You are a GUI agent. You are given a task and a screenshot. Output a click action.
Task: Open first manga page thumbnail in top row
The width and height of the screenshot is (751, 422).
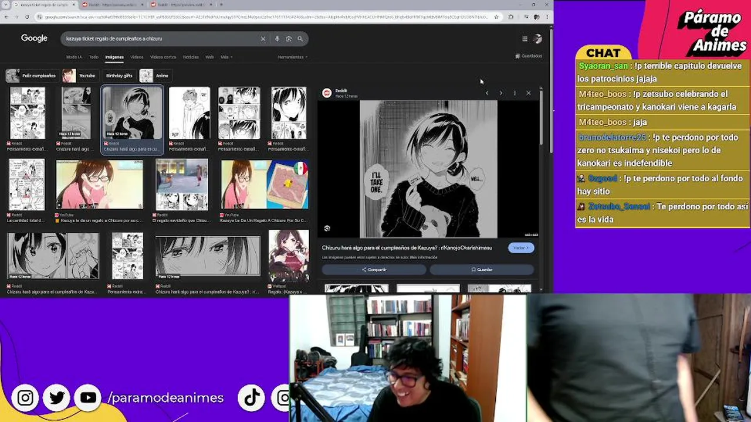click(27, 113)
